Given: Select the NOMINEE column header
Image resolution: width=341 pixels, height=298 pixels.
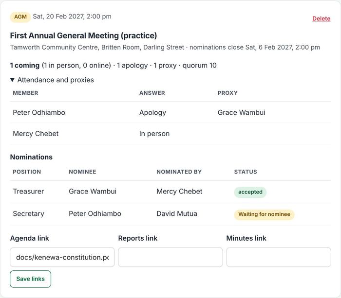Looking at the screenshot, I should (x=82, y=172).
